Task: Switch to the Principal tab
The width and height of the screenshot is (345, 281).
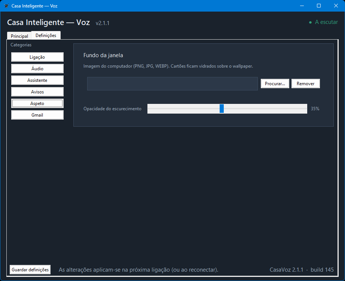Action: [19, 36]
